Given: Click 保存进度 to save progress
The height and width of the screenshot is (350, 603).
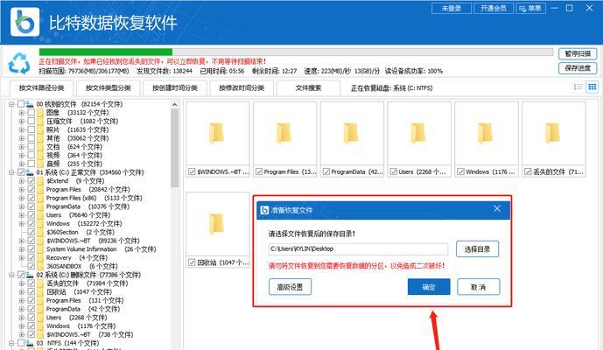Looking at the screenshot, I should (x=578, y=68).
